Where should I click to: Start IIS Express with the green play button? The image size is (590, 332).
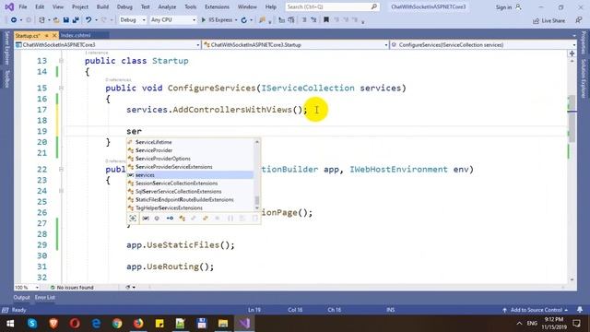[204, 20]
